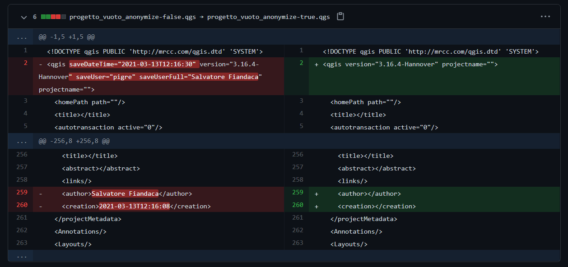Click the minus marker on deleted creation line

click(41, 207)
